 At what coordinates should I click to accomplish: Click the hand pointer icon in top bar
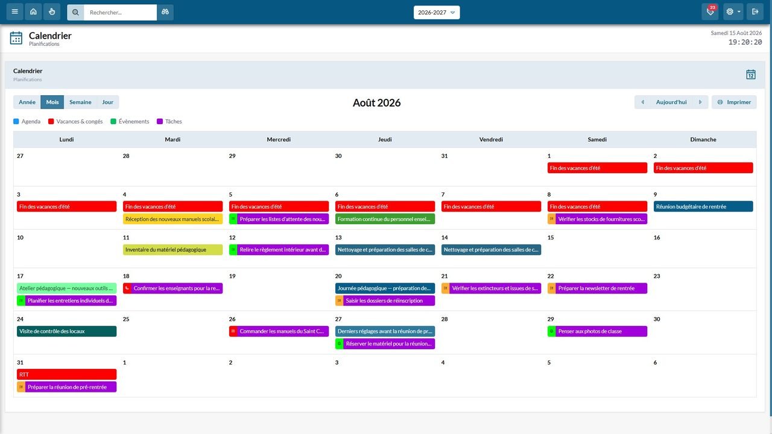(52, 12)
